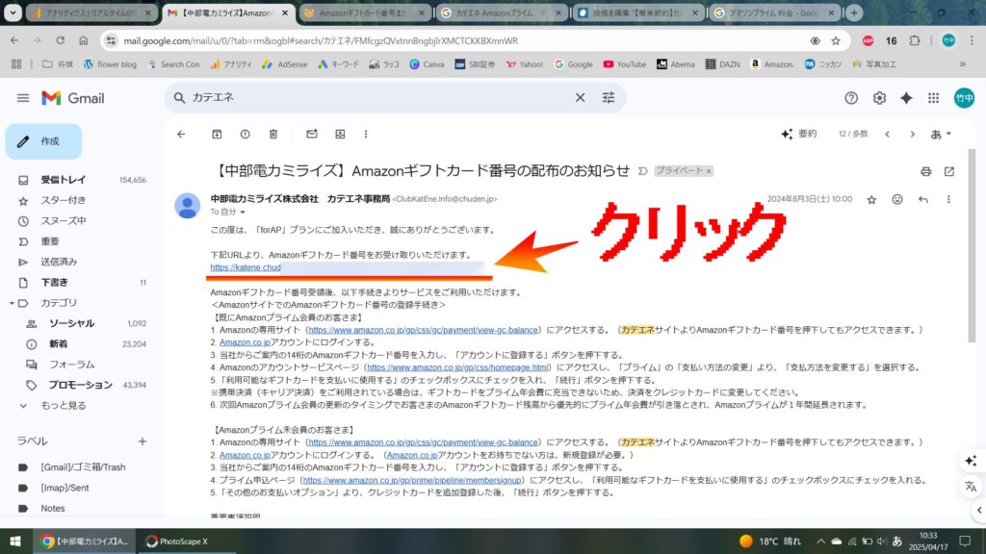Screen dimensions: 986x554
Task: Switch to the アナリティクス browser tab
Action: pyautogui.click(x=91, y=13)
